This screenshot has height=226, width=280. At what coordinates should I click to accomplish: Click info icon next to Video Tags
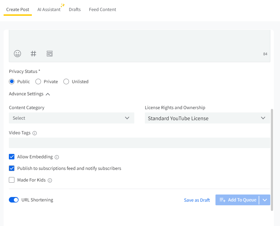click(x=35, y=133)
